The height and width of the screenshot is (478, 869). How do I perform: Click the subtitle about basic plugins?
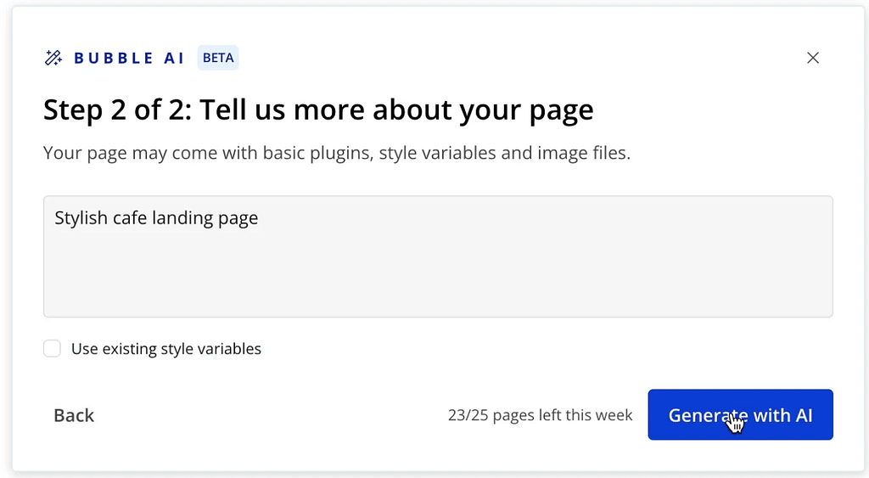click(x=336, y=154)
